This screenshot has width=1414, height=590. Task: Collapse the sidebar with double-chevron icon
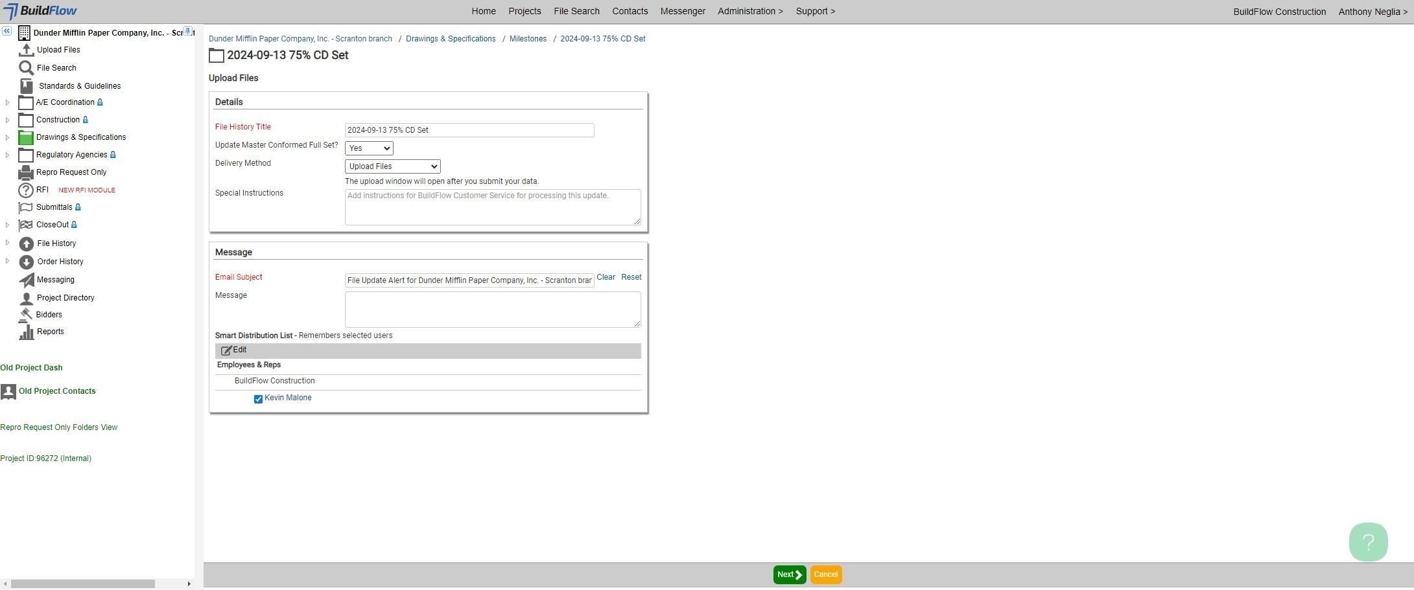(x=6, y=31)
